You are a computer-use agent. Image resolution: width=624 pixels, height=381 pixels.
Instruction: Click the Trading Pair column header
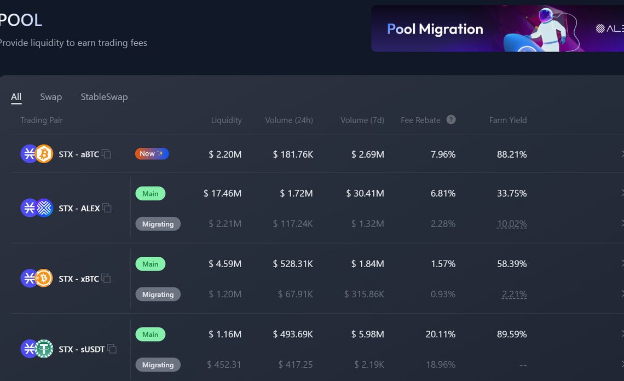(x=42, y=120)
